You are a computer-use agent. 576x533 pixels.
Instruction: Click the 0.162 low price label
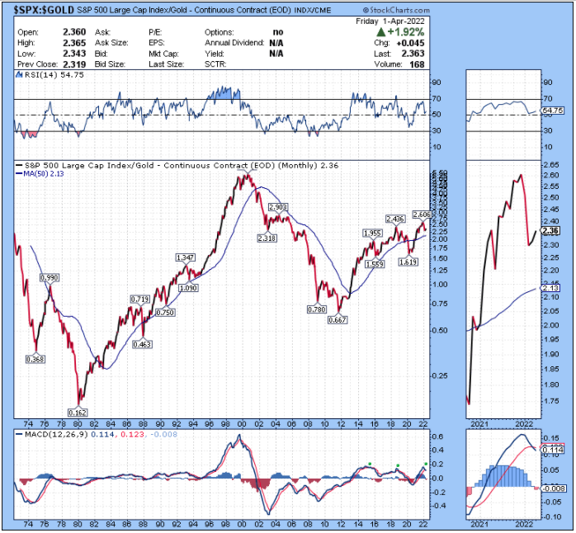point(78,413)
